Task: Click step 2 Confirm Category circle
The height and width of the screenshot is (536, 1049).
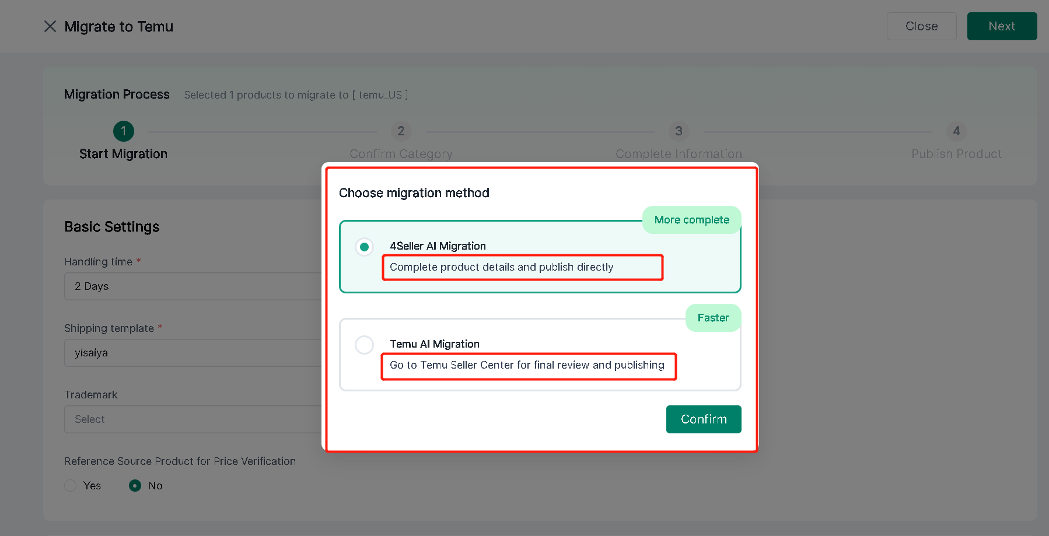Action: (401, 131)
